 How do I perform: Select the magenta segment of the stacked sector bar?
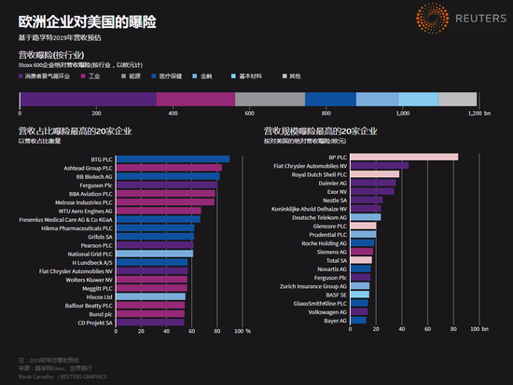point(196,99)
